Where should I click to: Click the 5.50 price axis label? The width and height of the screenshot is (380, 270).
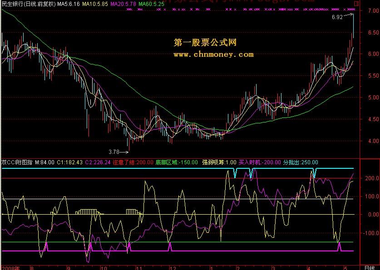373,76
